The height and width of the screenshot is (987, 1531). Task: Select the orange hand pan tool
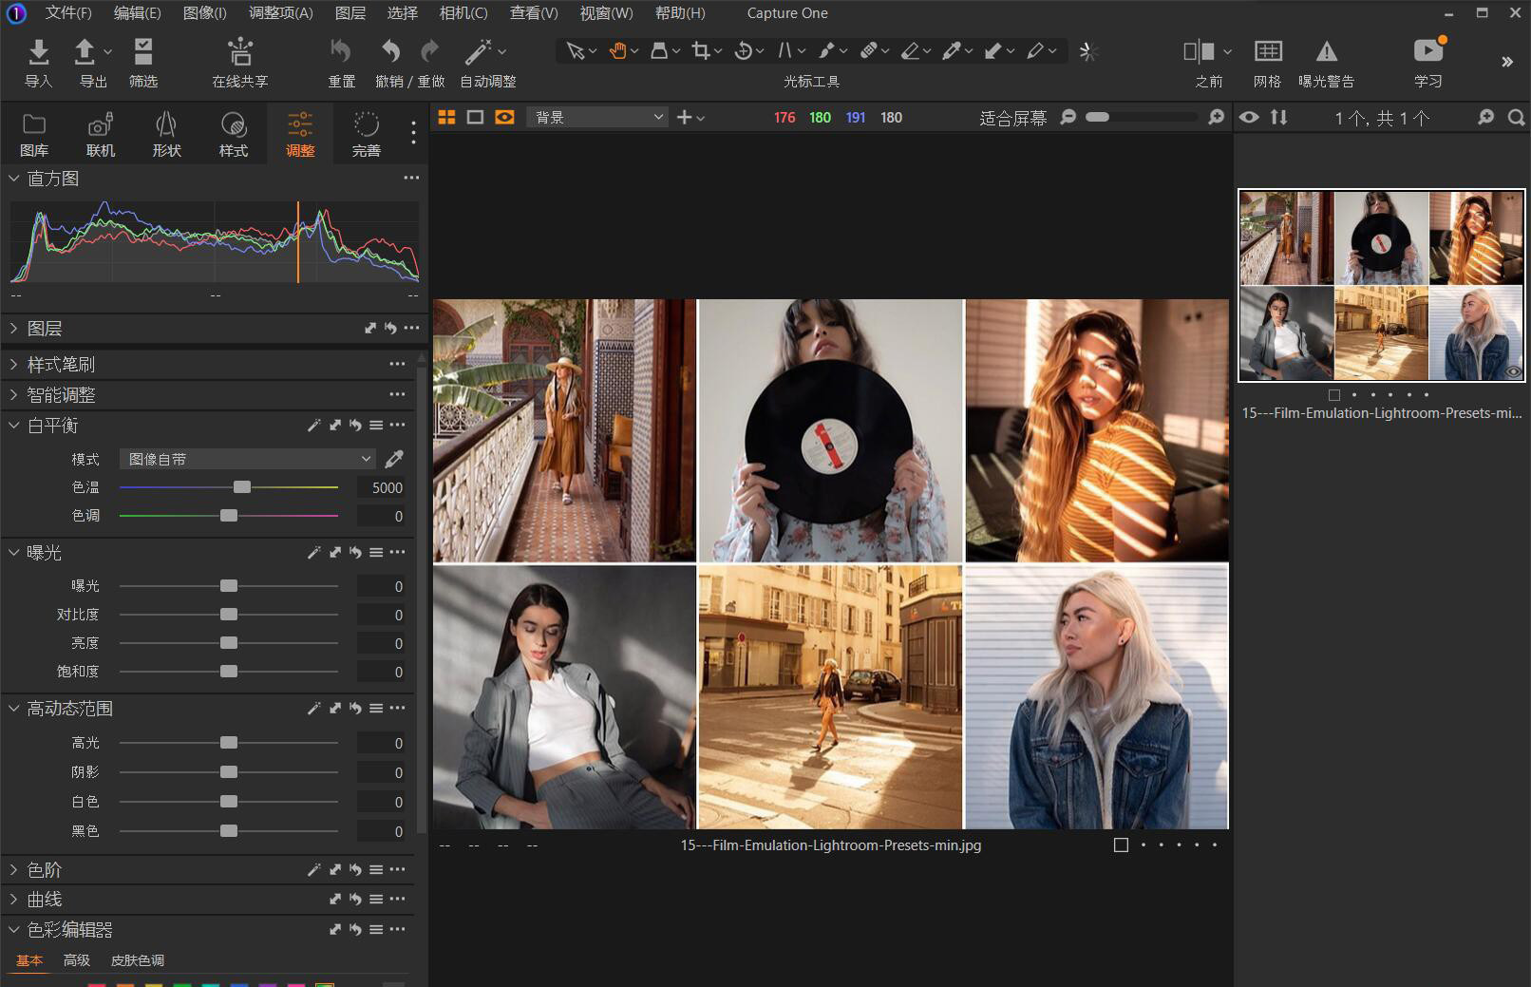click(x=618, y=51)
